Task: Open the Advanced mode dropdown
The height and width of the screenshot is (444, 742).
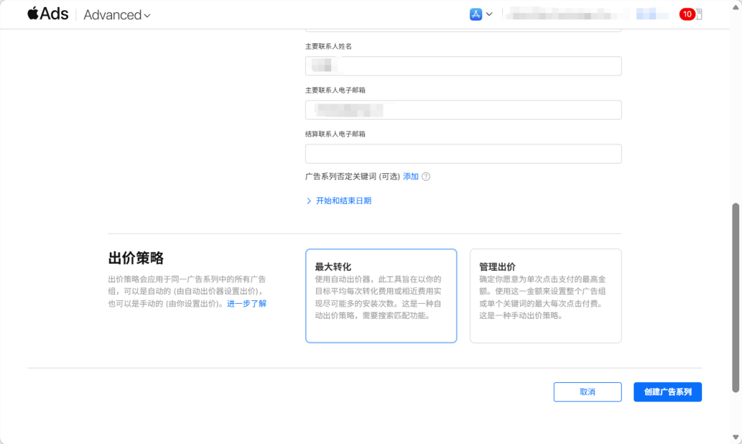Action: click(x=117, y=14)
